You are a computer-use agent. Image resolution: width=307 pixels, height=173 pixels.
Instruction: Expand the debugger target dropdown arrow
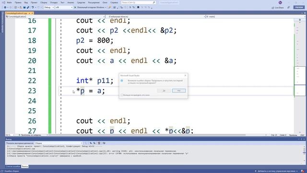click(106, 8)
